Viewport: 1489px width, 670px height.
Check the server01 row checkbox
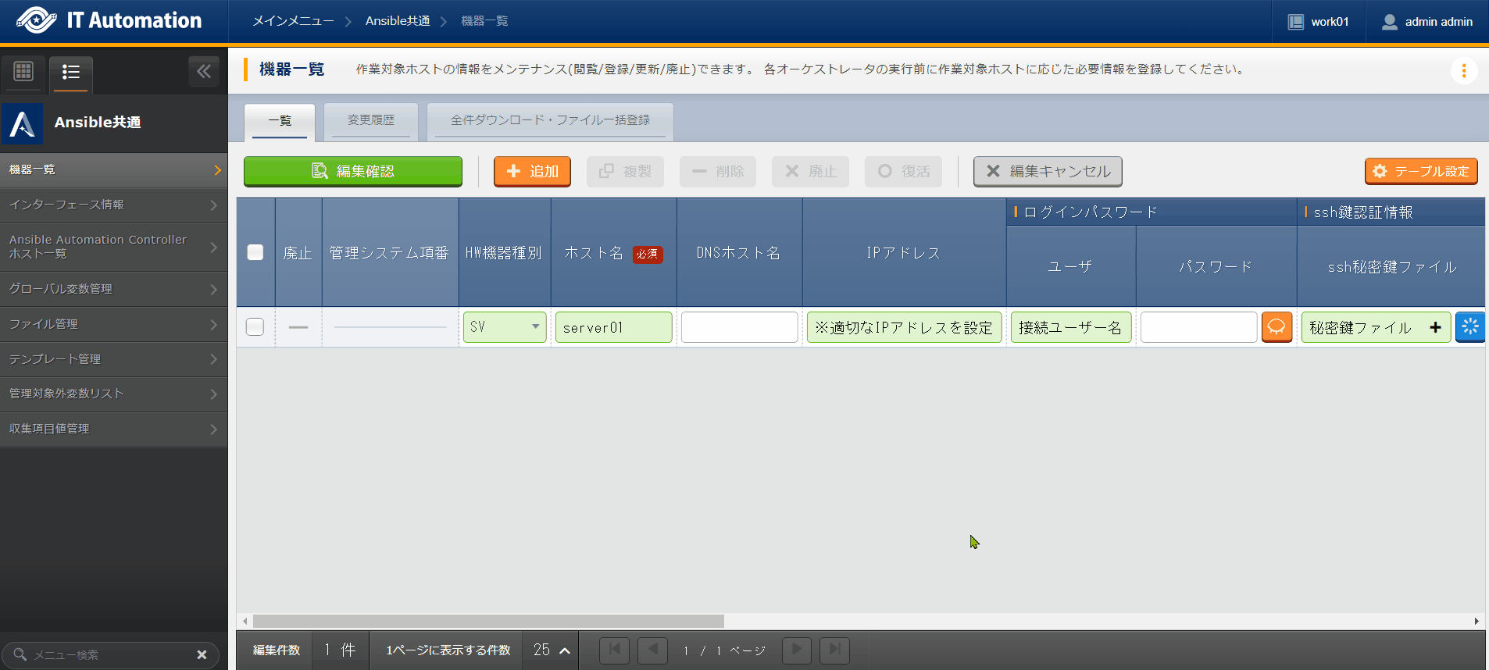(255, 327)
